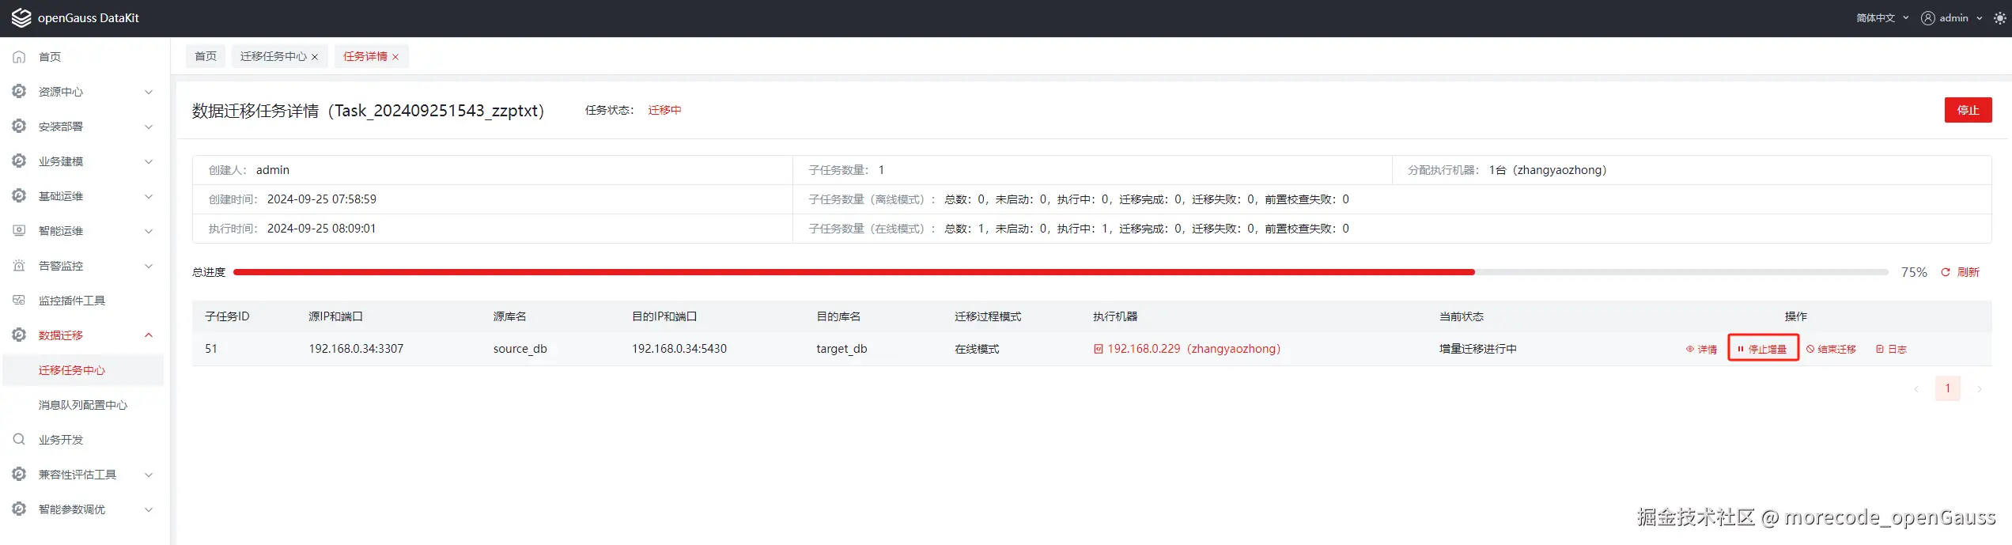2012x545 pixels.
Task: Click the 监控插件工具 icon in sidebar
Action: (19, 301)
